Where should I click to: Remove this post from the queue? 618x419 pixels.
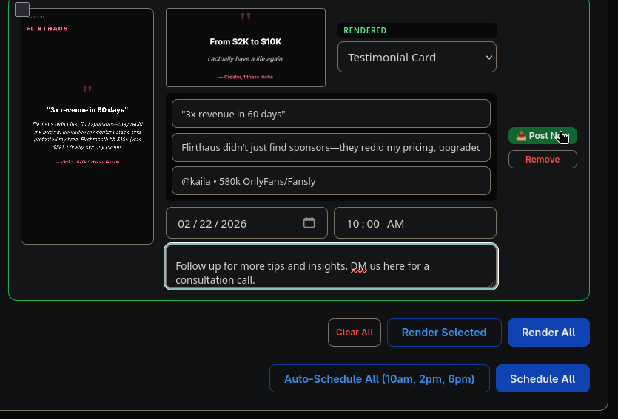click(543, 160)
